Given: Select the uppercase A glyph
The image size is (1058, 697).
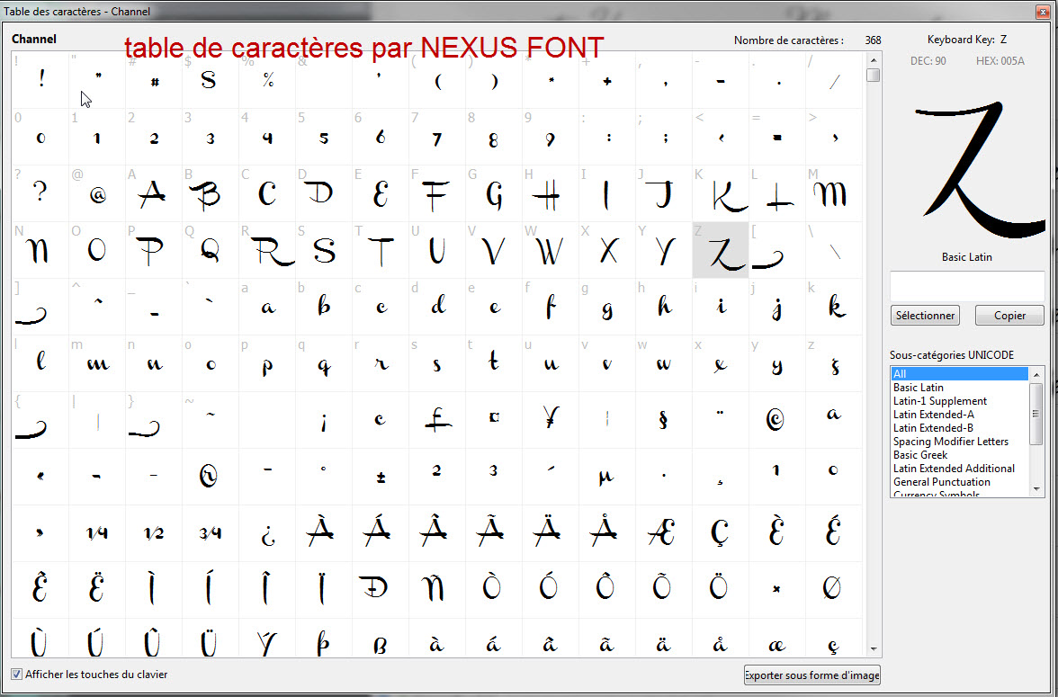Looking at the screenshot, I should [x=154, y=193].
